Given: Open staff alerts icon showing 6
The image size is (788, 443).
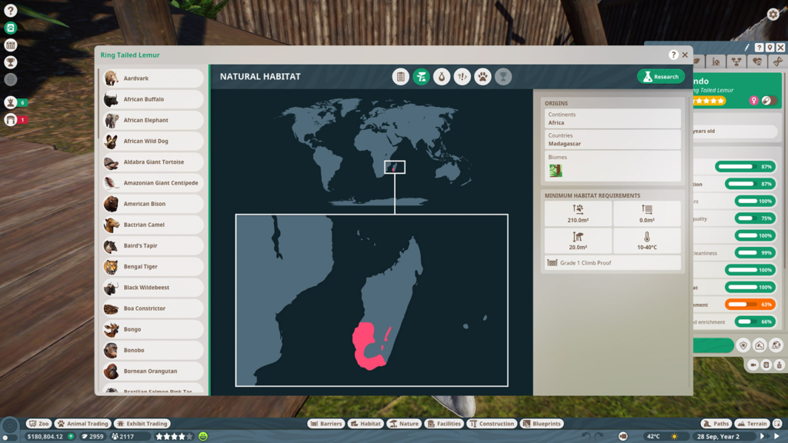Looking at the screenshot, I should [x=15, y=102].
